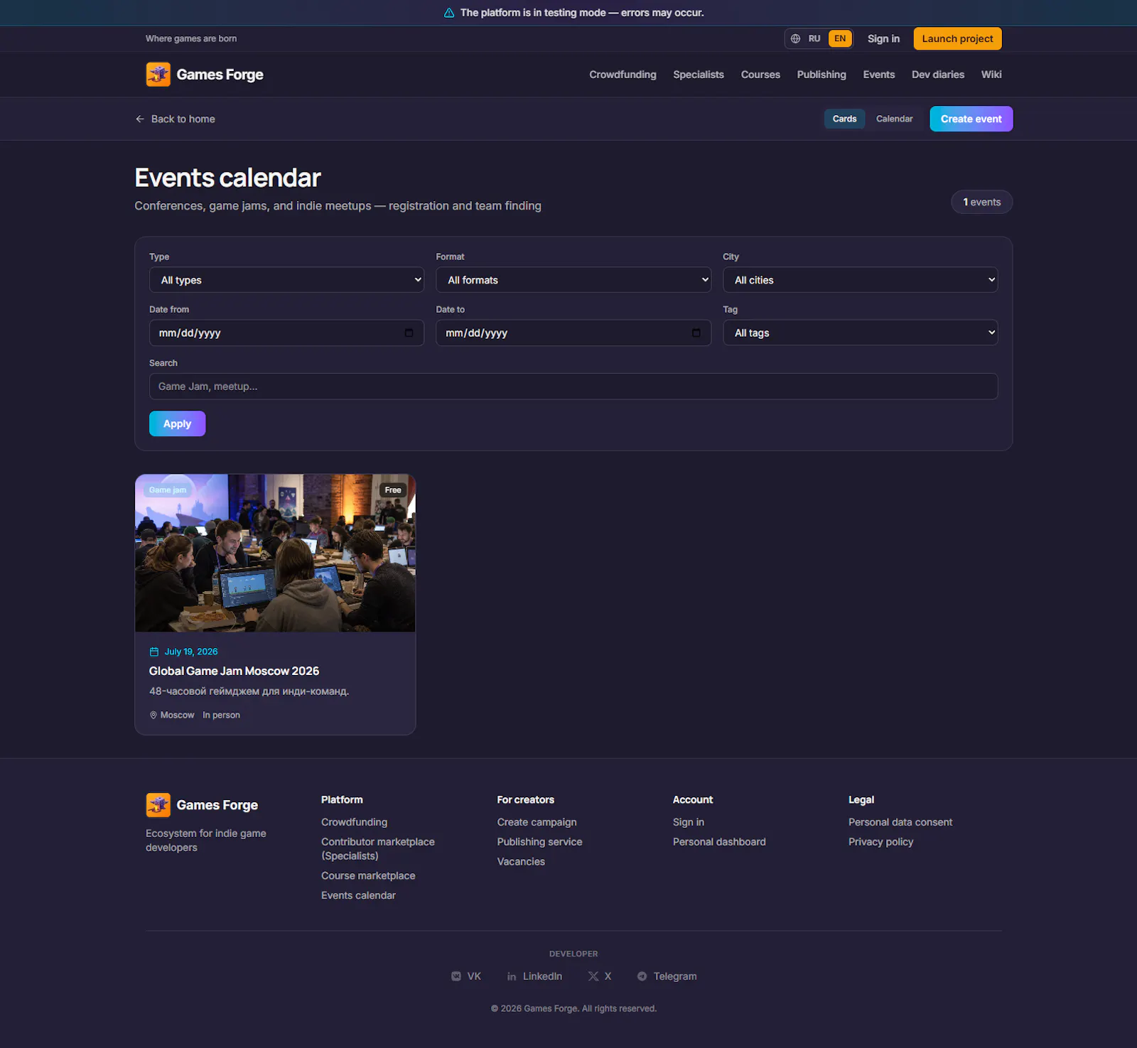Viewport: 1137px width, 1048px height.
Task: Switch to Cards view
Action: pos(844,119)
